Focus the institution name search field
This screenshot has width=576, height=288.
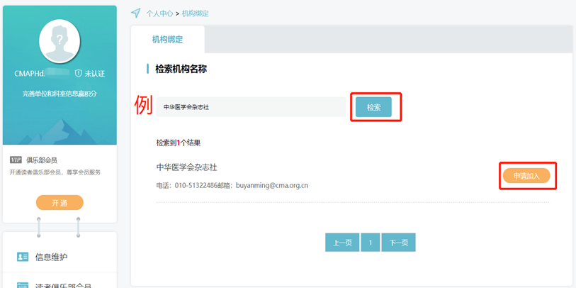[250, 107]
